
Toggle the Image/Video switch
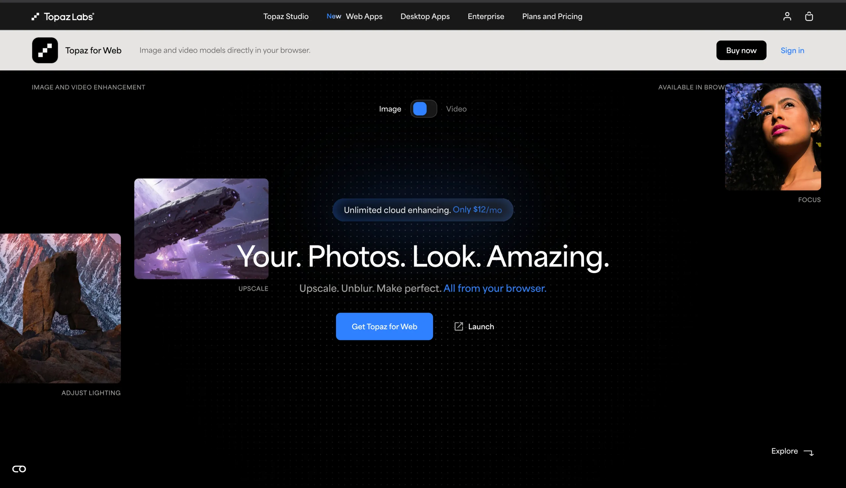coord(424,109)
